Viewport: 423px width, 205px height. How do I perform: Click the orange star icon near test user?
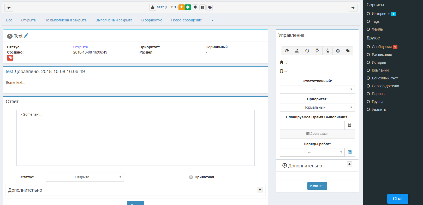181,7
